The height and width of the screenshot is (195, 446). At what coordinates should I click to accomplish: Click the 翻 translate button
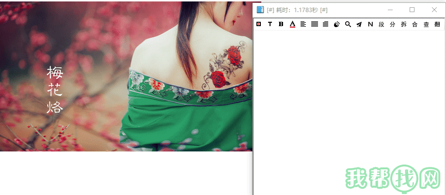[x=437, y=24]
